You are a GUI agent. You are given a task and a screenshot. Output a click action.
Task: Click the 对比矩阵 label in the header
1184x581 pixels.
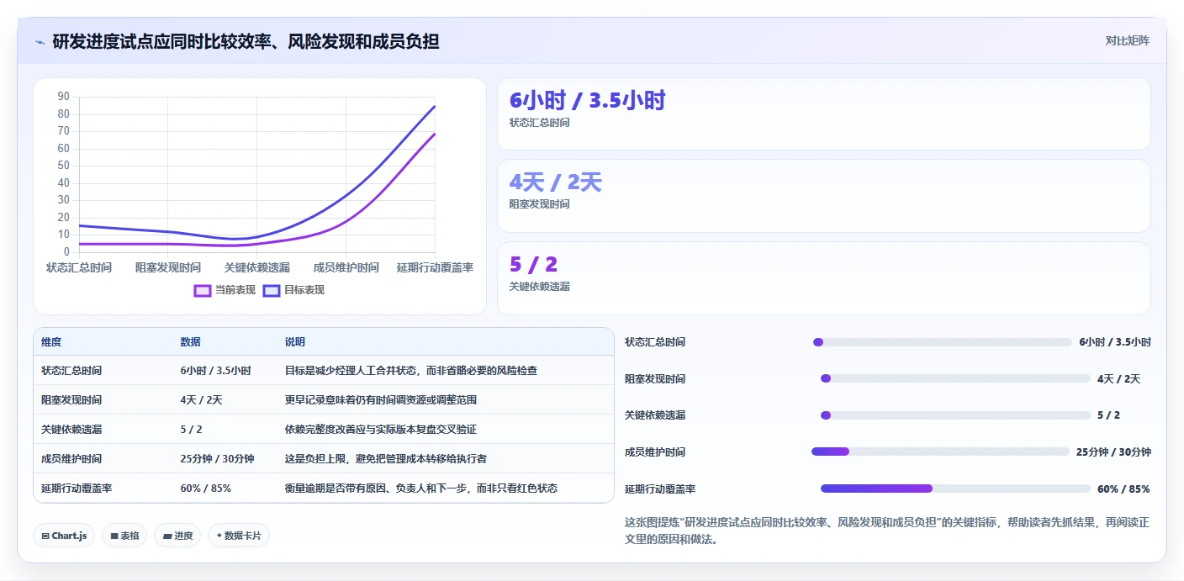[1128, 40]
